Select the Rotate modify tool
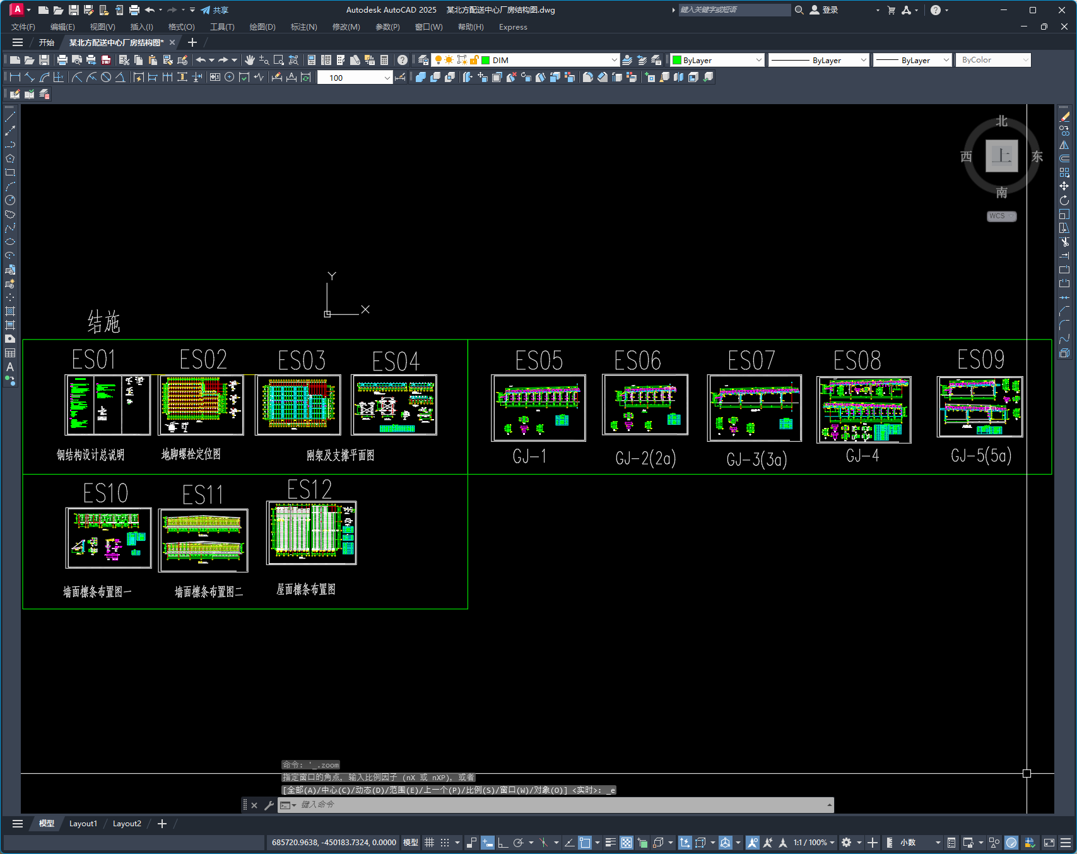Viewport: 1077px width, 854px height. click(x=1064, y=200)
